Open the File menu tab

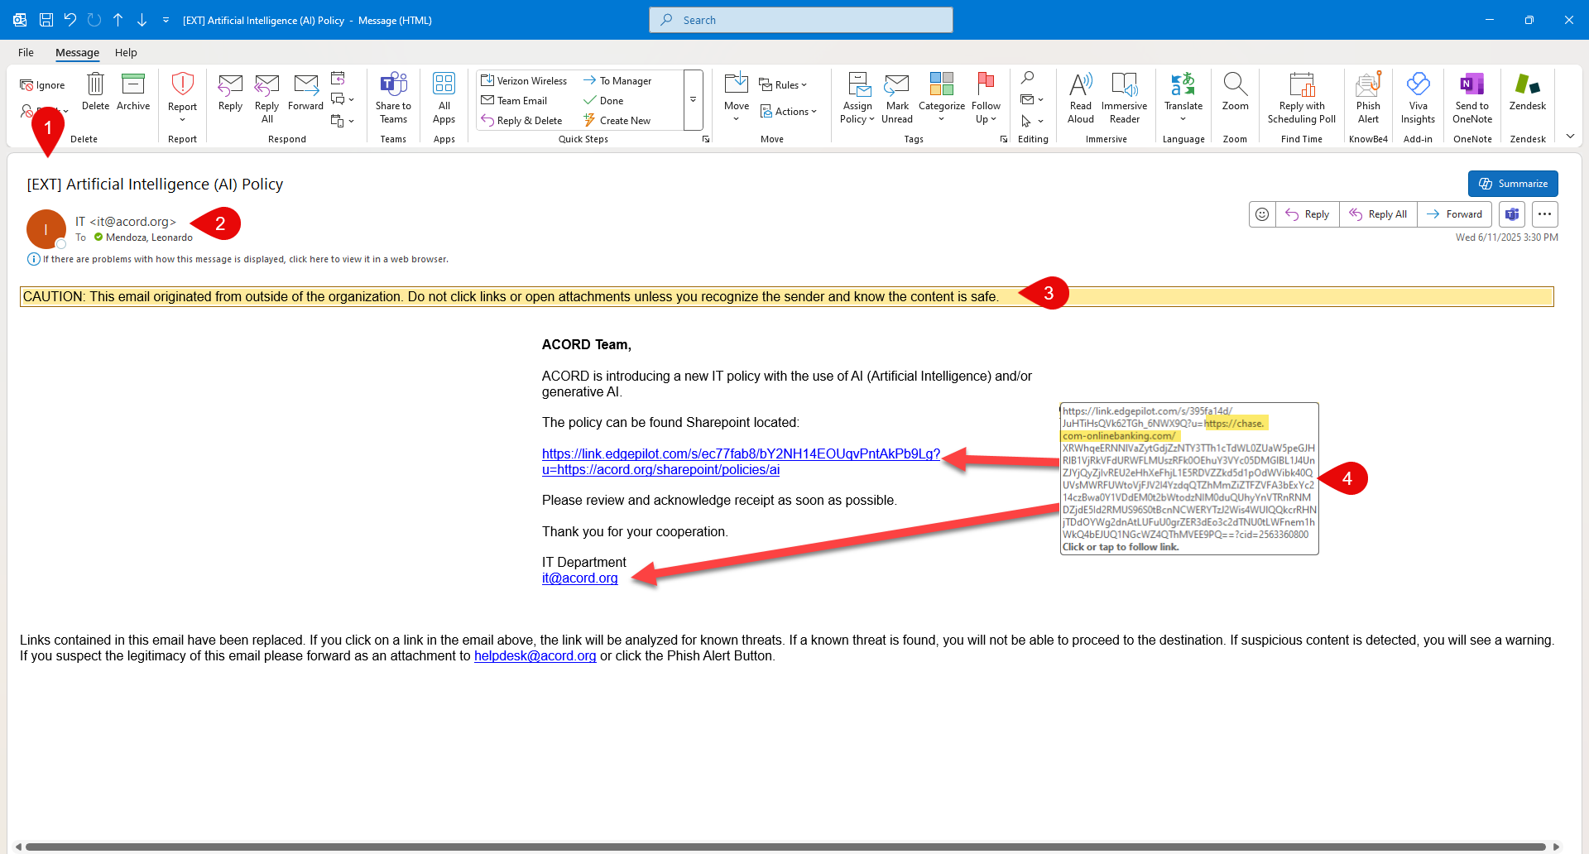[x=26, y=52]
